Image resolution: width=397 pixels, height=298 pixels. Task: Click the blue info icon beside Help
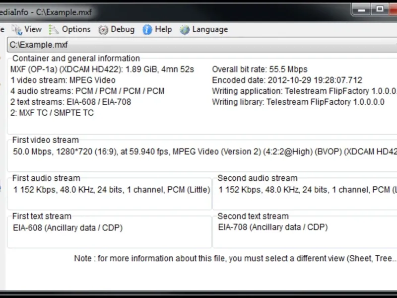(147, 30)
